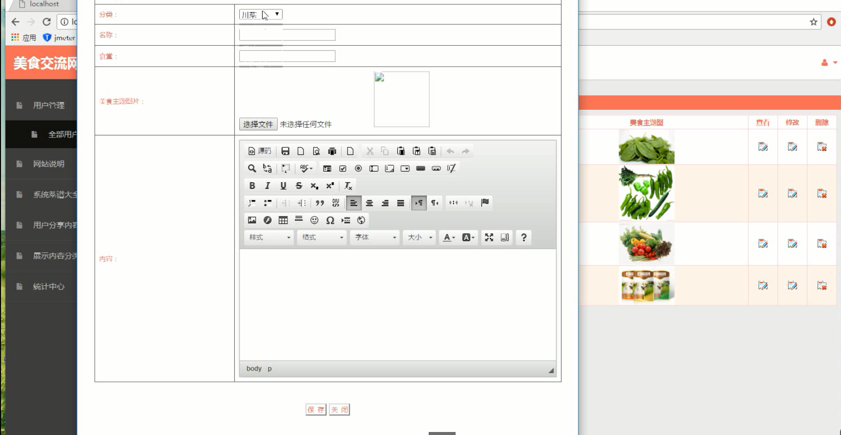The height and width of the screenshot is (435, 841).
Task: Toggle the 源码 source view
Action: tap(260, 151)
